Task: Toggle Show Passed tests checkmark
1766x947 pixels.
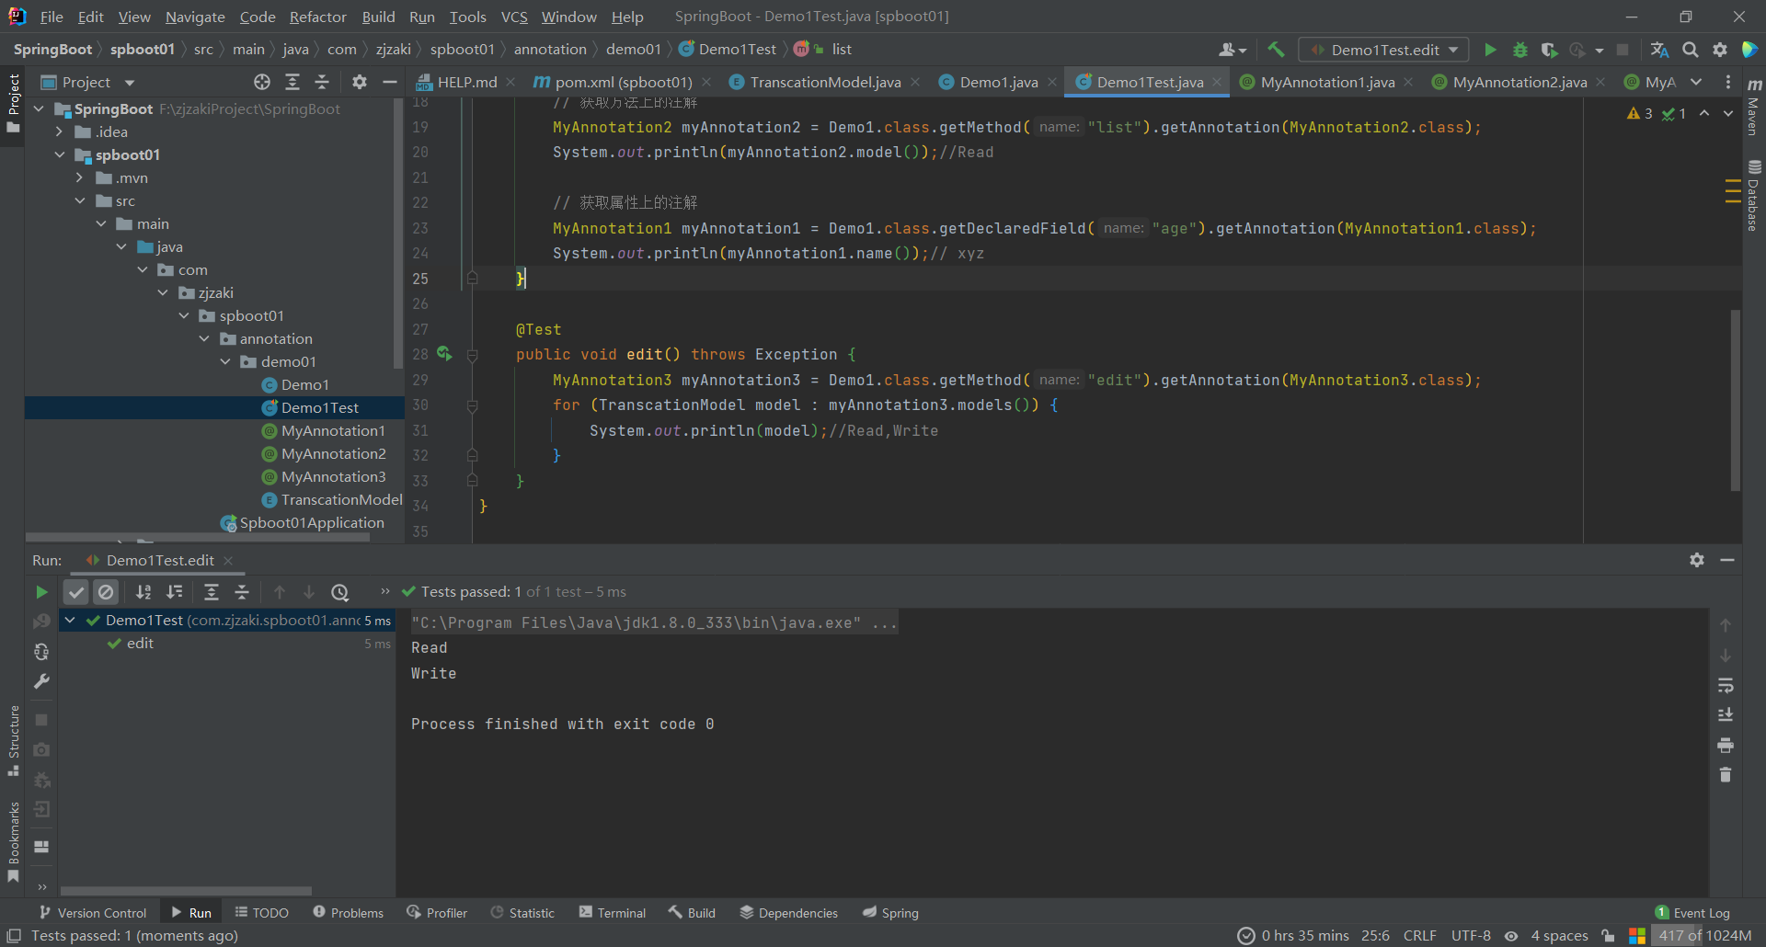Action: click(76, 592)
